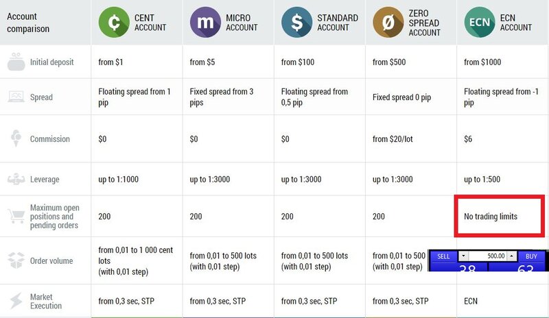Click the Zero Spread Account icon
Screen dimensions: 549x318
(x=388, y=23)
